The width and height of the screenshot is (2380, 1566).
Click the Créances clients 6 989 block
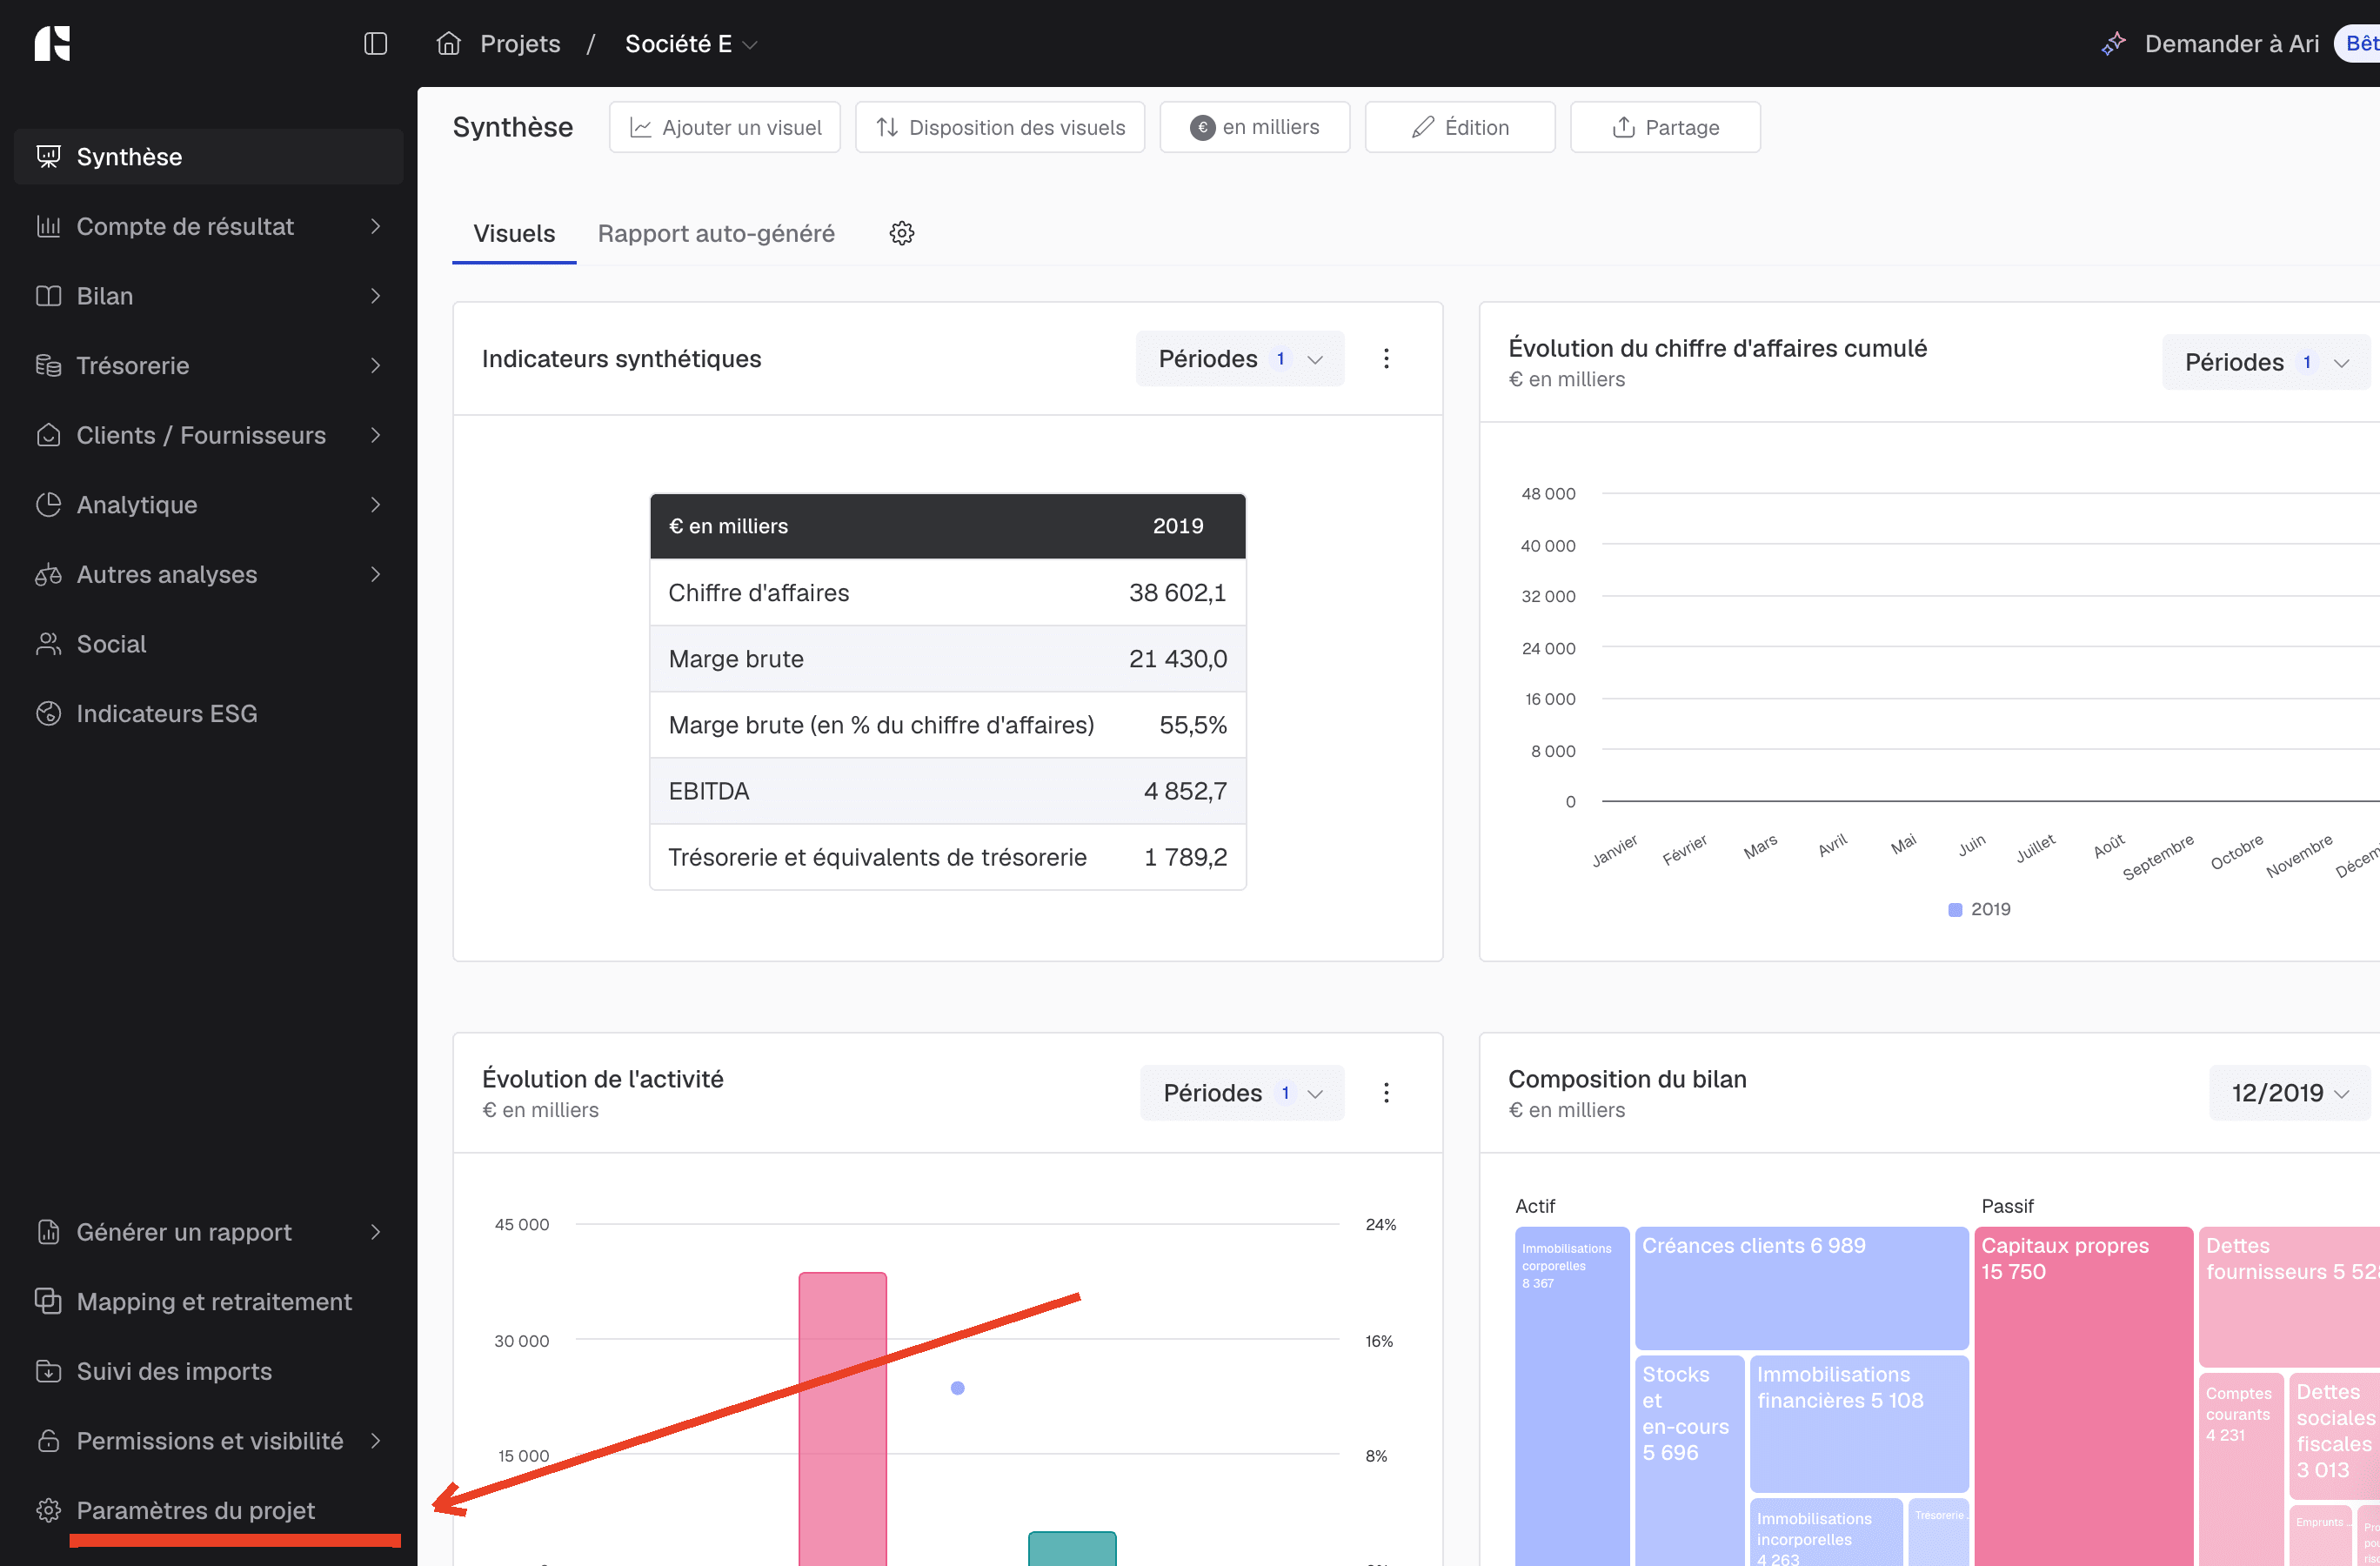pyautogui.click(x=1802, y=1288)
